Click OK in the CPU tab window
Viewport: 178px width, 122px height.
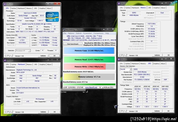55,56
